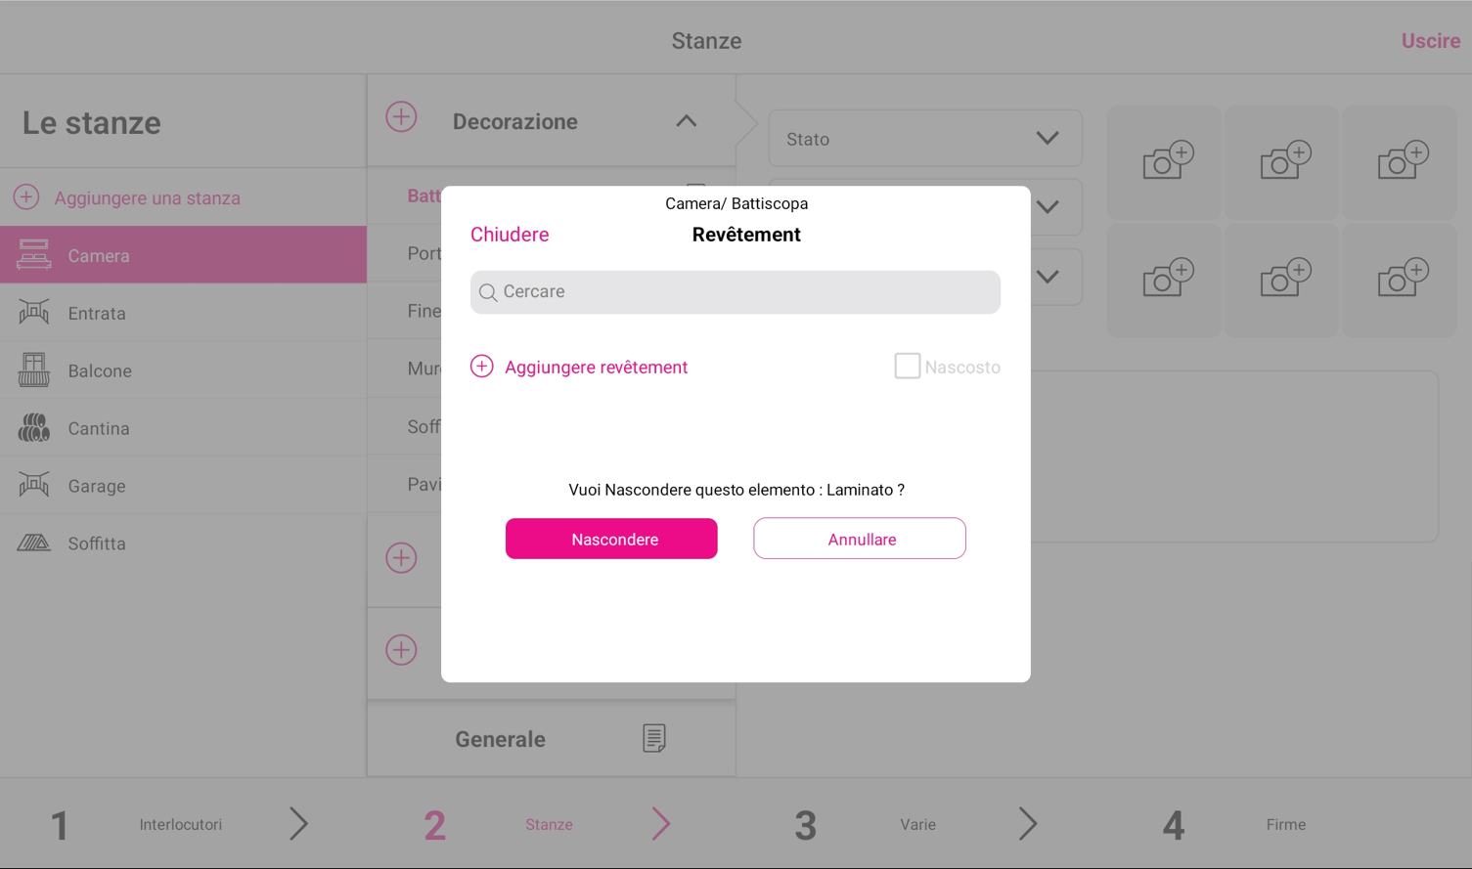The width and height of the screenshot is (1472, 869).
Task: Click the plus icon beside Aggiungere una stanza
Action: [26, 197]
